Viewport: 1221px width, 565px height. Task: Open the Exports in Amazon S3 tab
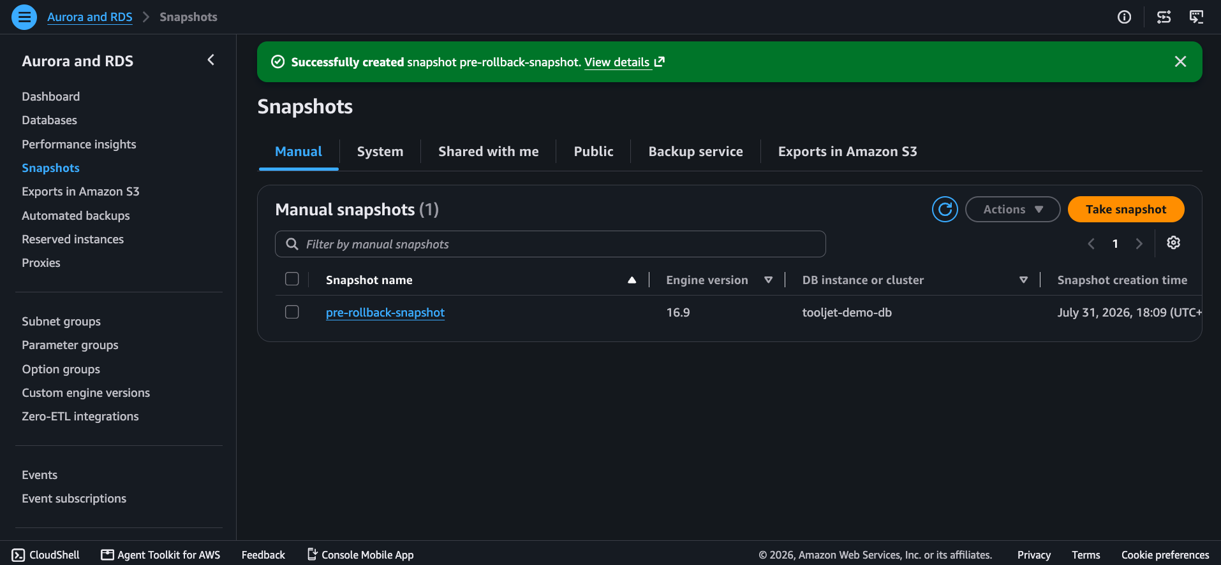point(847,152)
